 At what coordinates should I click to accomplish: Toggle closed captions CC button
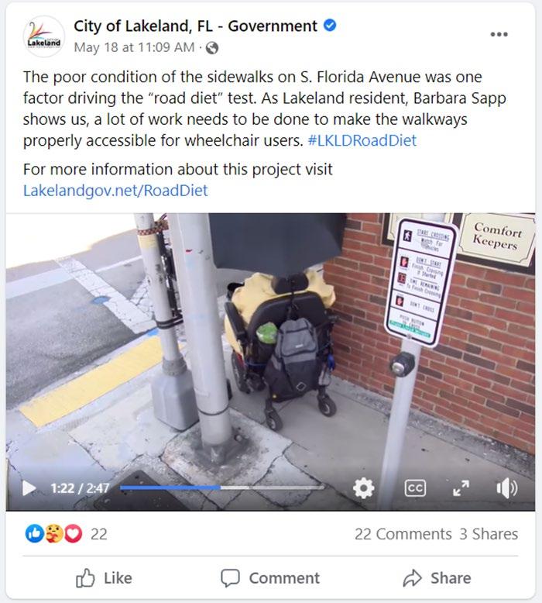tap(415, 488)
